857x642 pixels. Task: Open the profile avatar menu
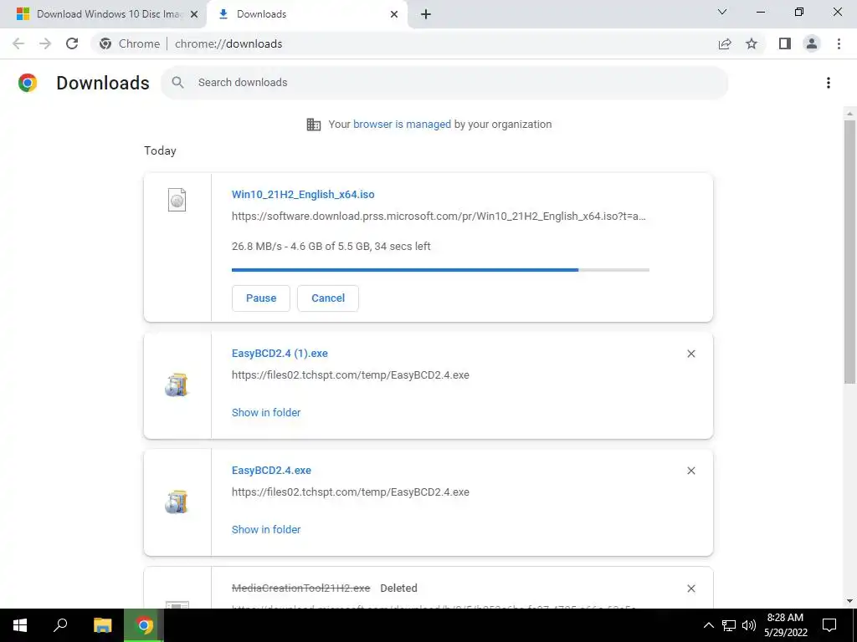click(x=812, y=43)
